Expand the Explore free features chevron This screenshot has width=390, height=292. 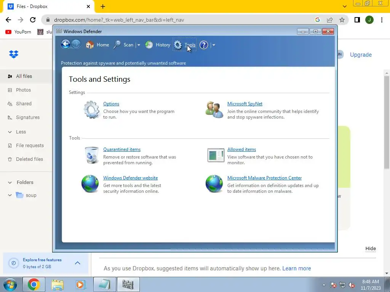coord(78,263)
